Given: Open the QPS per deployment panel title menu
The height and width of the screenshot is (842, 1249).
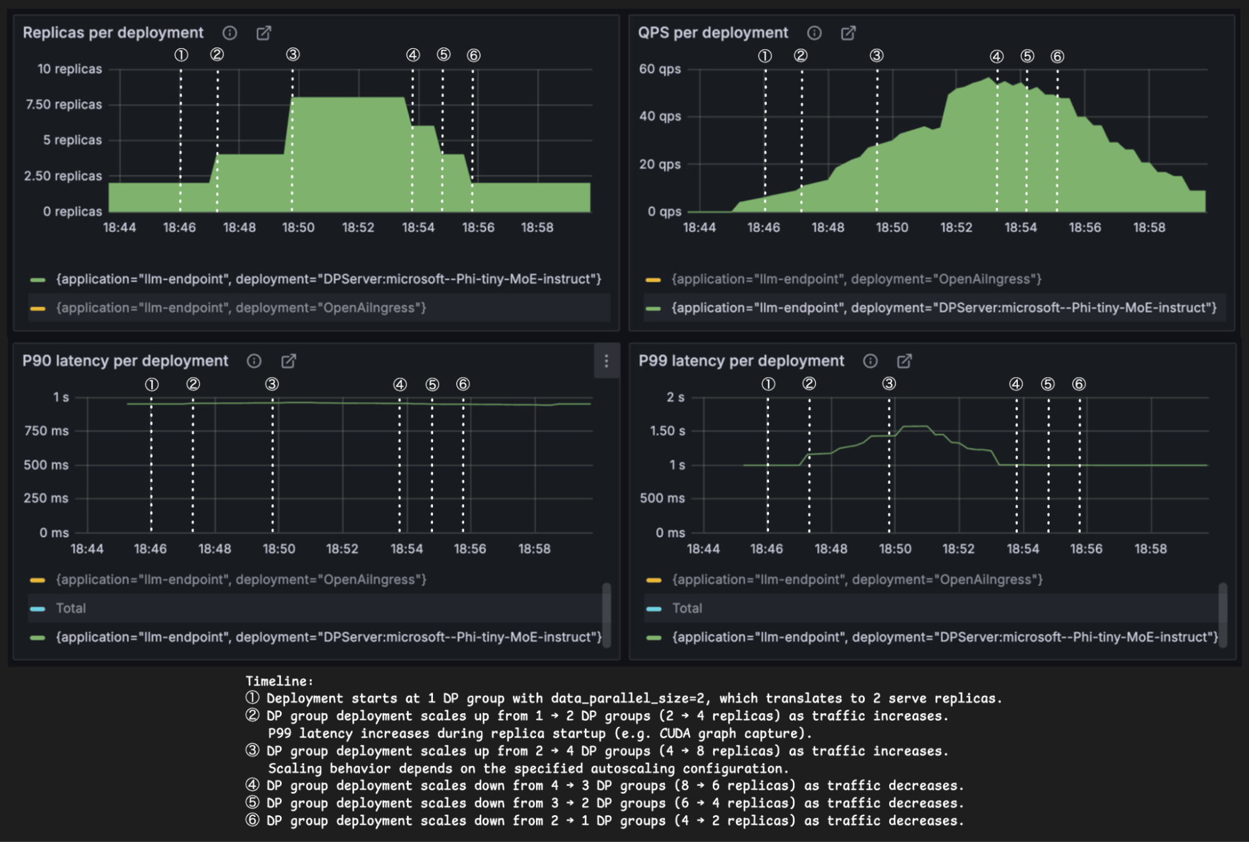Looking at the screenshot, I should (712, 32).
